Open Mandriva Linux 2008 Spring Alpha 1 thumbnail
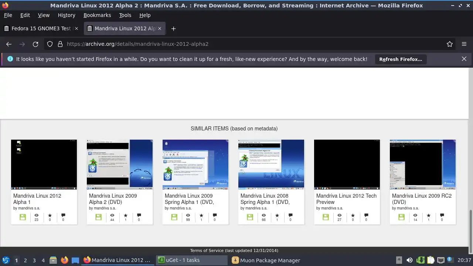Image resolution: width=473 pixels, height=266 pixels. point(271,164)
